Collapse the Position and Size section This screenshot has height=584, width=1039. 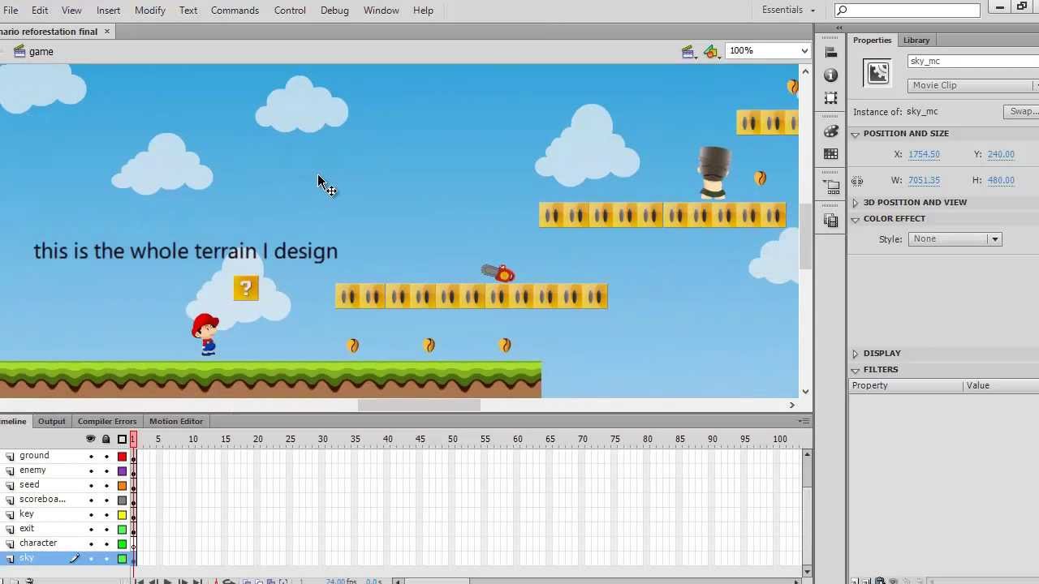[855, 134]
